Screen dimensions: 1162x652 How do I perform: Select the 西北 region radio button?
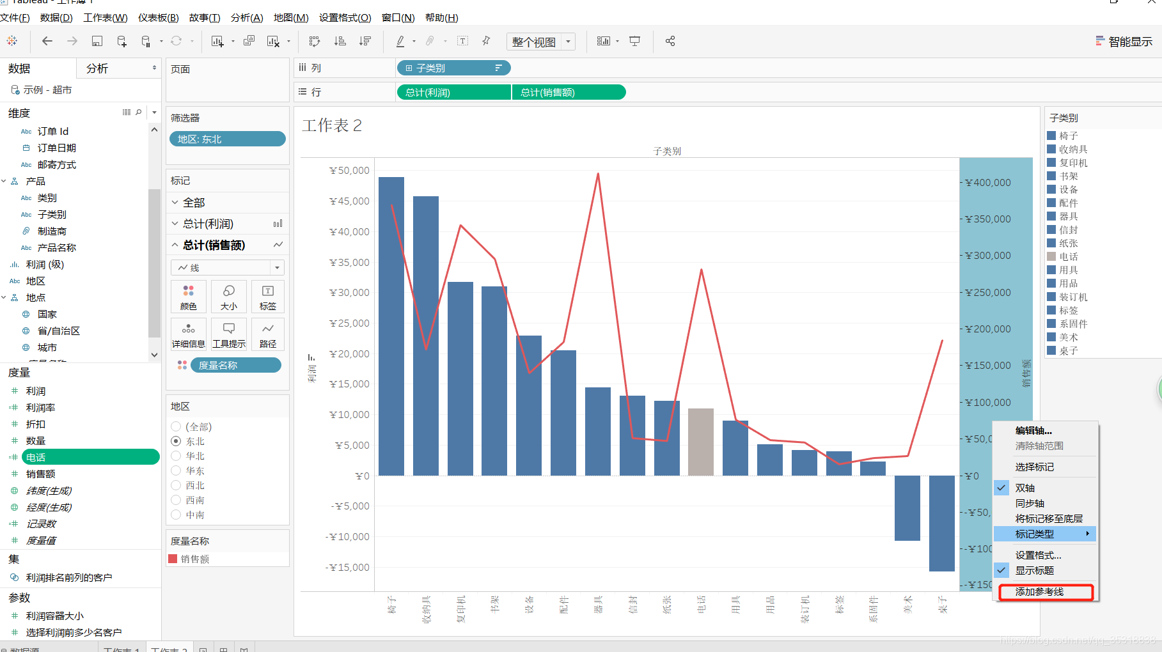[x=176, y=485]
